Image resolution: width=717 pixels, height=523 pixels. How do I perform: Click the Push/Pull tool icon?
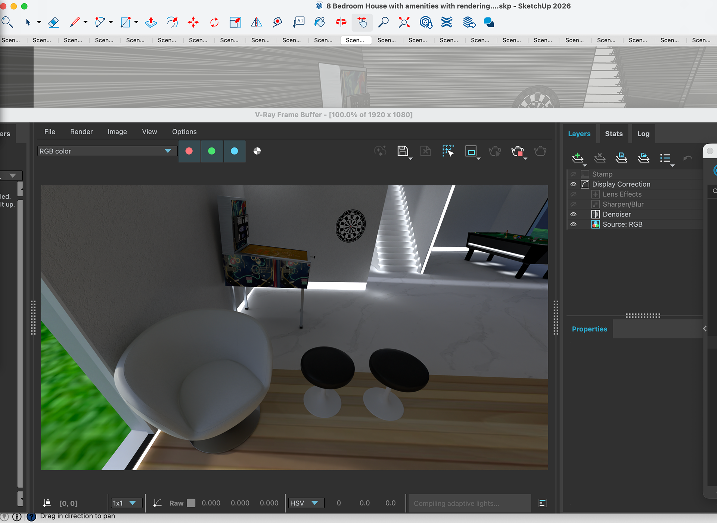click(x=150, y=22)
